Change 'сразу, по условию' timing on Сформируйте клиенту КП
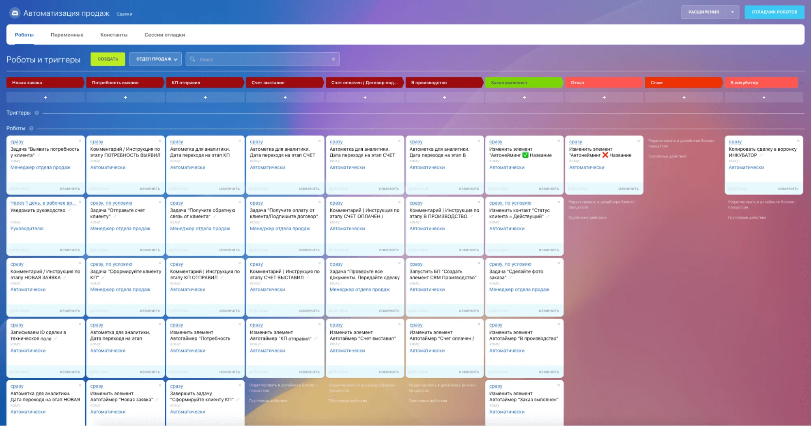This screenshot has width=811, height=426. (x=111, y=264)
